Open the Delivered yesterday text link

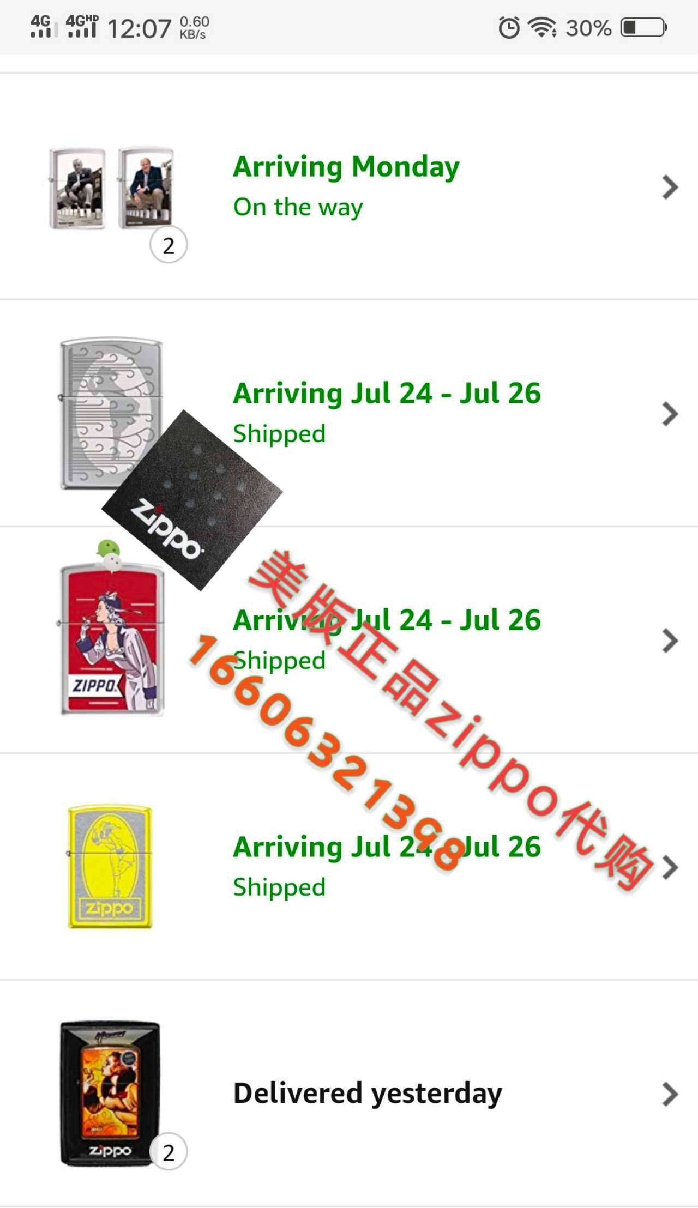point(368,1094)
